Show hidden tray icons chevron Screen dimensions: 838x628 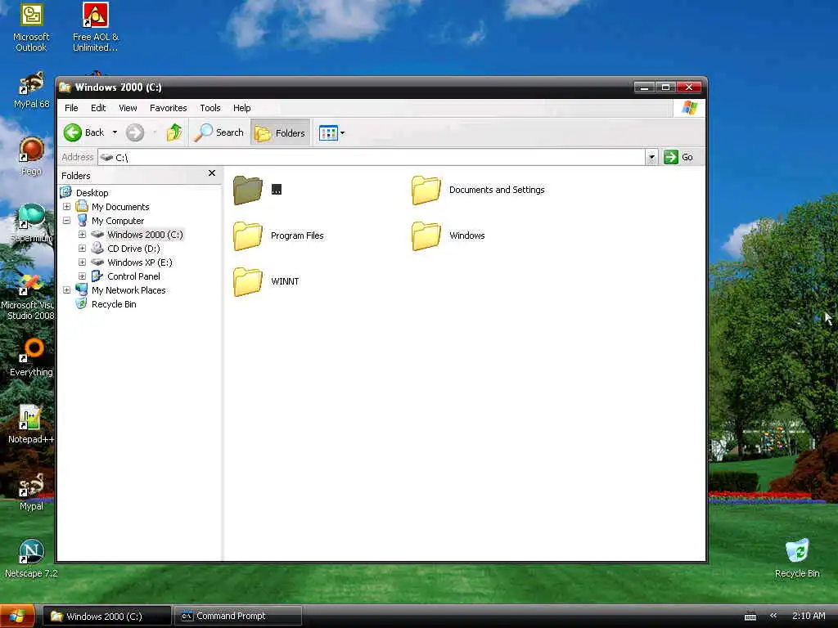(773, 616)
